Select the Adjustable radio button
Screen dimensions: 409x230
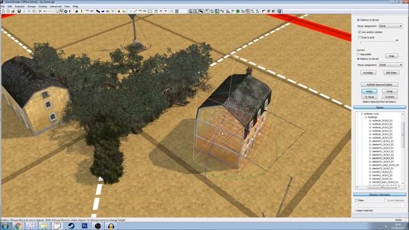[x=359, y=54]
